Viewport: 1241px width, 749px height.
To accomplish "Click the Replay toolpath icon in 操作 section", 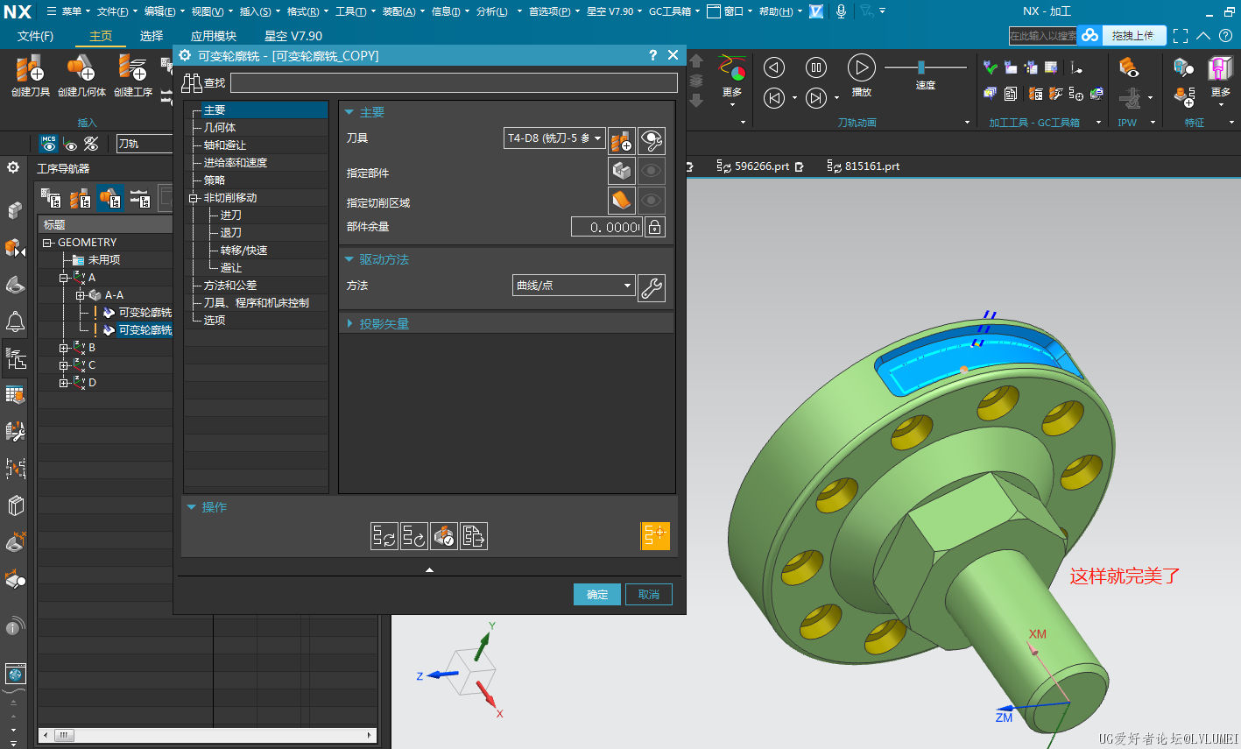I will pos(414,536).
